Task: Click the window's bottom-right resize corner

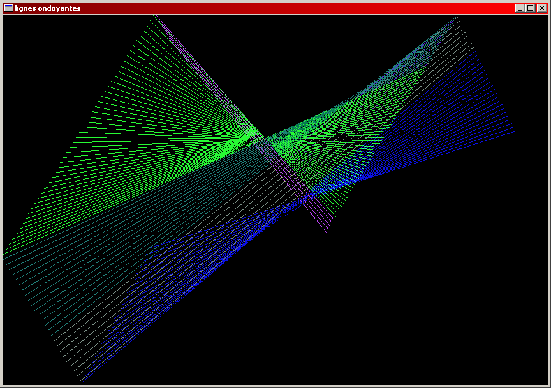Action: tap(548, 385)
